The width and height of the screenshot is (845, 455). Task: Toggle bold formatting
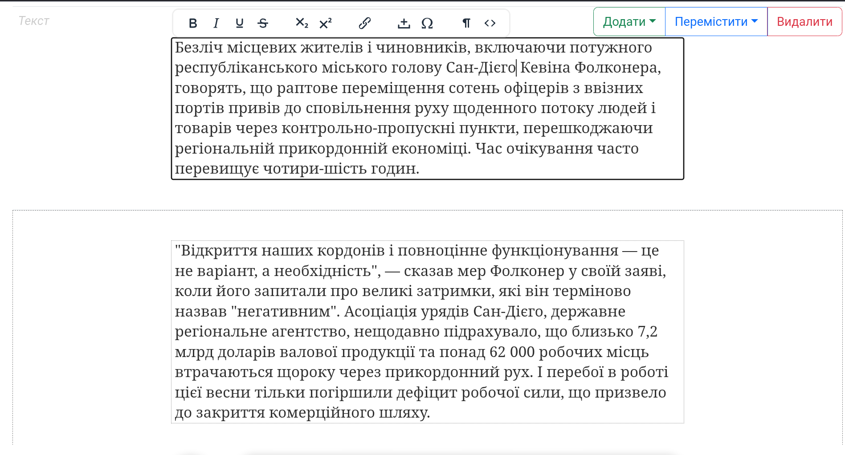click(193, 23)
